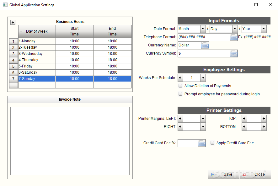This screenshot has height=186, width=278.
Task: Enable Allow Deletion of Payments checkbox
Action: tap(180, 86)
